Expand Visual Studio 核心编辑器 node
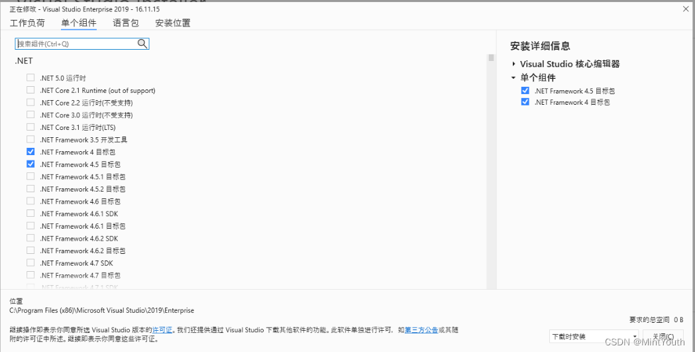The height and width of the screenshot is (352, 695). pyautogui.click(x=513, y=64)
